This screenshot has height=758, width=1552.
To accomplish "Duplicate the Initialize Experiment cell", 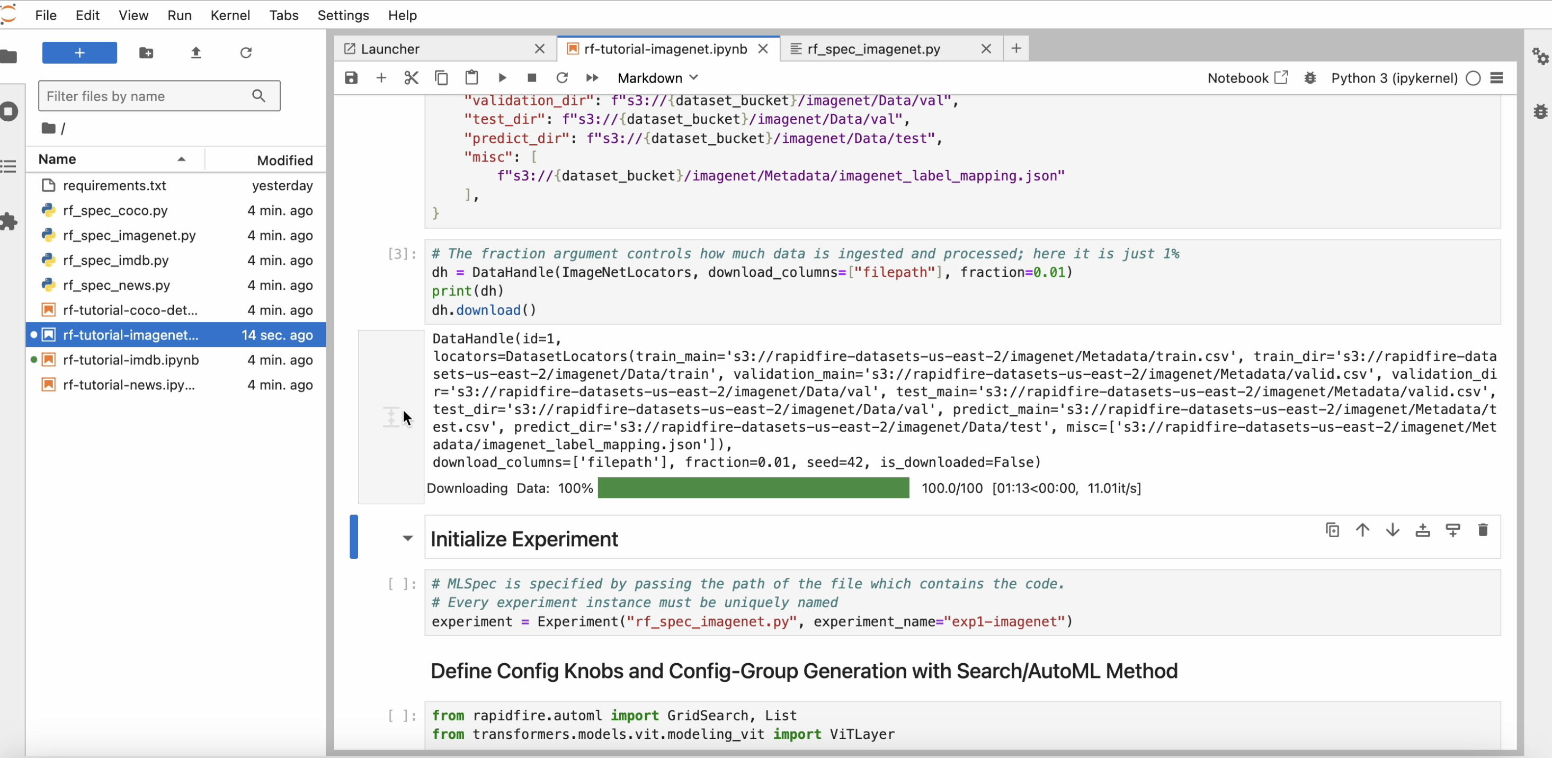I will click(x=1333, y=530).
